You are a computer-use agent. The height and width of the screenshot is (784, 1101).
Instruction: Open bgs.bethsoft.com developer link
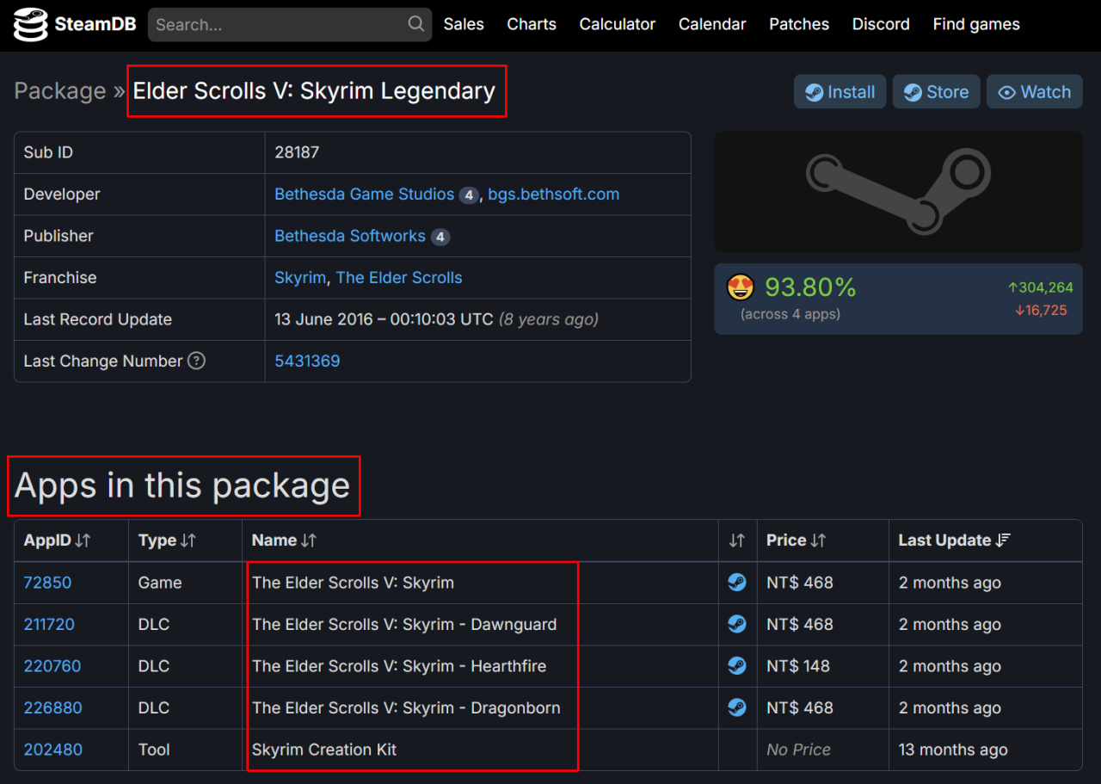pos(554,194)
